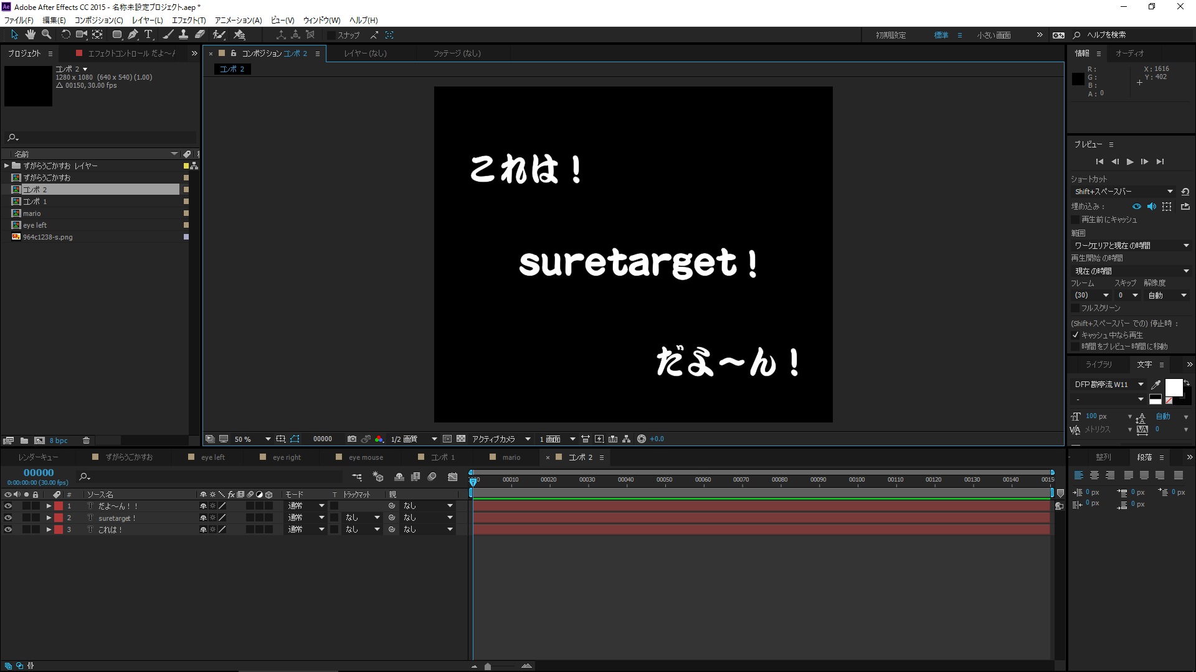Click the reset exposure icon
The width and height of the screenshot is (1196, 672).
(x=642, y=439)
